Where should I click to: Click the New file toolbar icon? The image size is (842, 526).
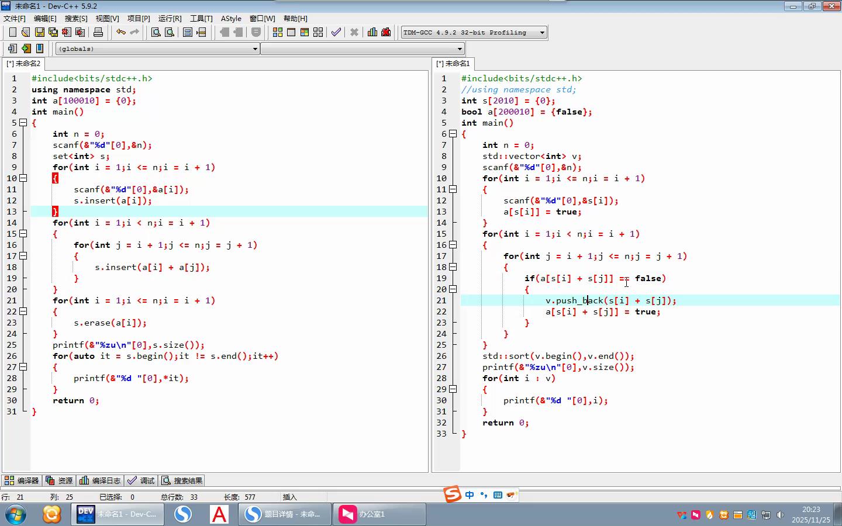(12, 32)
